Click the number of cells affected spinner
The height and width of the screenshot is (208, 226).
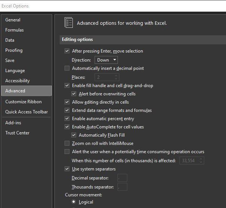(x=201, y=161)
